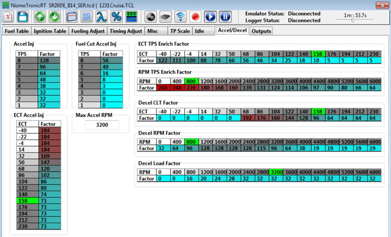Click the save floppy disk icon
Image resolution: width=391 pixels, height=237 pixels.
pos(22,16)
